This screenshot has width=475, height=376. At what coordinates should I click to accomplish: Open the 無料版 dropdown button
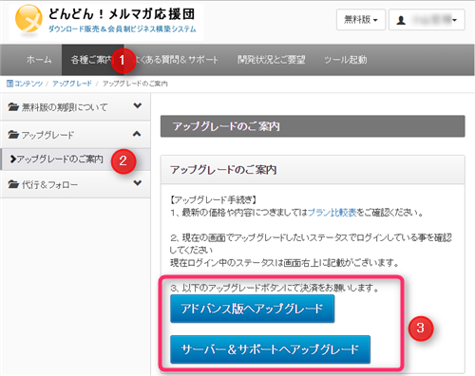pyautogui.click(x=361, y=20)
